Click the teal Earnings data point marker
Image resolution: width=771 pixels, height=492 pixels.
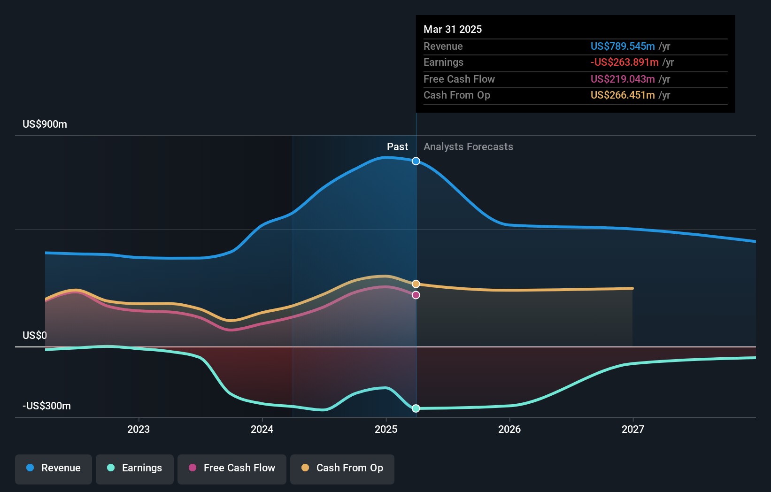pos(416,408)
